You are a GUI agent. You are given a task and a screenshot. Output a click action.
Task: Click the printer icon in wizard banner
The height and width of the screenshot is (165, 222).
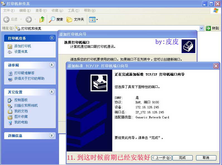tap(99, 83)
